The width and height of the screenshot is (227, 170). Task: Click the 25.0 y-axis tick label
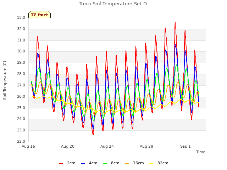(x=21, y=108)
